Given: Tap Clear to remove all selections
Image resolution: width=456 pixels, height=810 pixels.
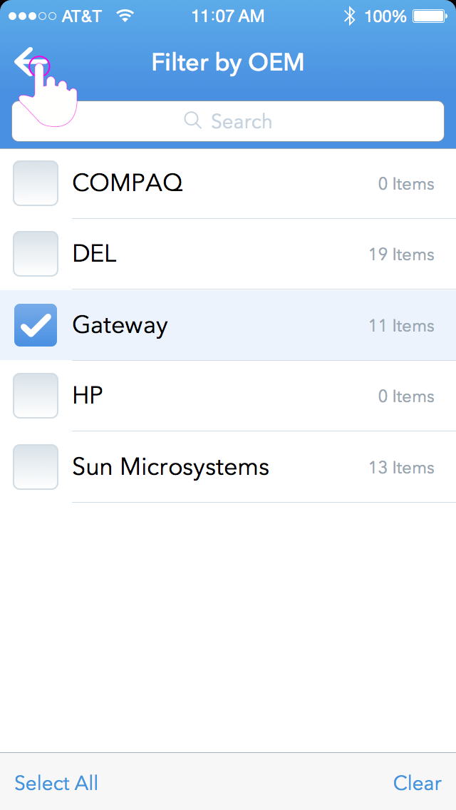Looking at the screenshot, I should coord(417,783).
